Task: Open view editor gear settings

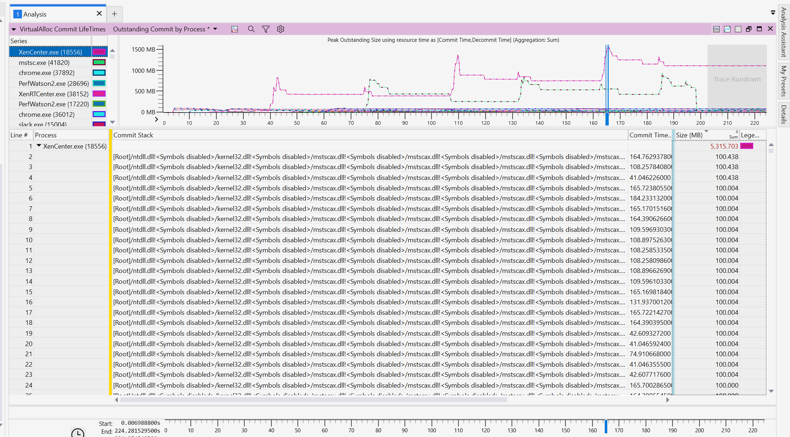Action: tap(280, 29)
